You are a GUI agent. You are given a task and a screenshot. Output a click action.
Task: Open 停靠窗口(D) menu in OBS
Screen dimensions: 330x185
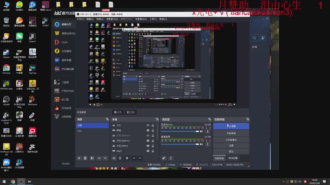tap(112, 19)
